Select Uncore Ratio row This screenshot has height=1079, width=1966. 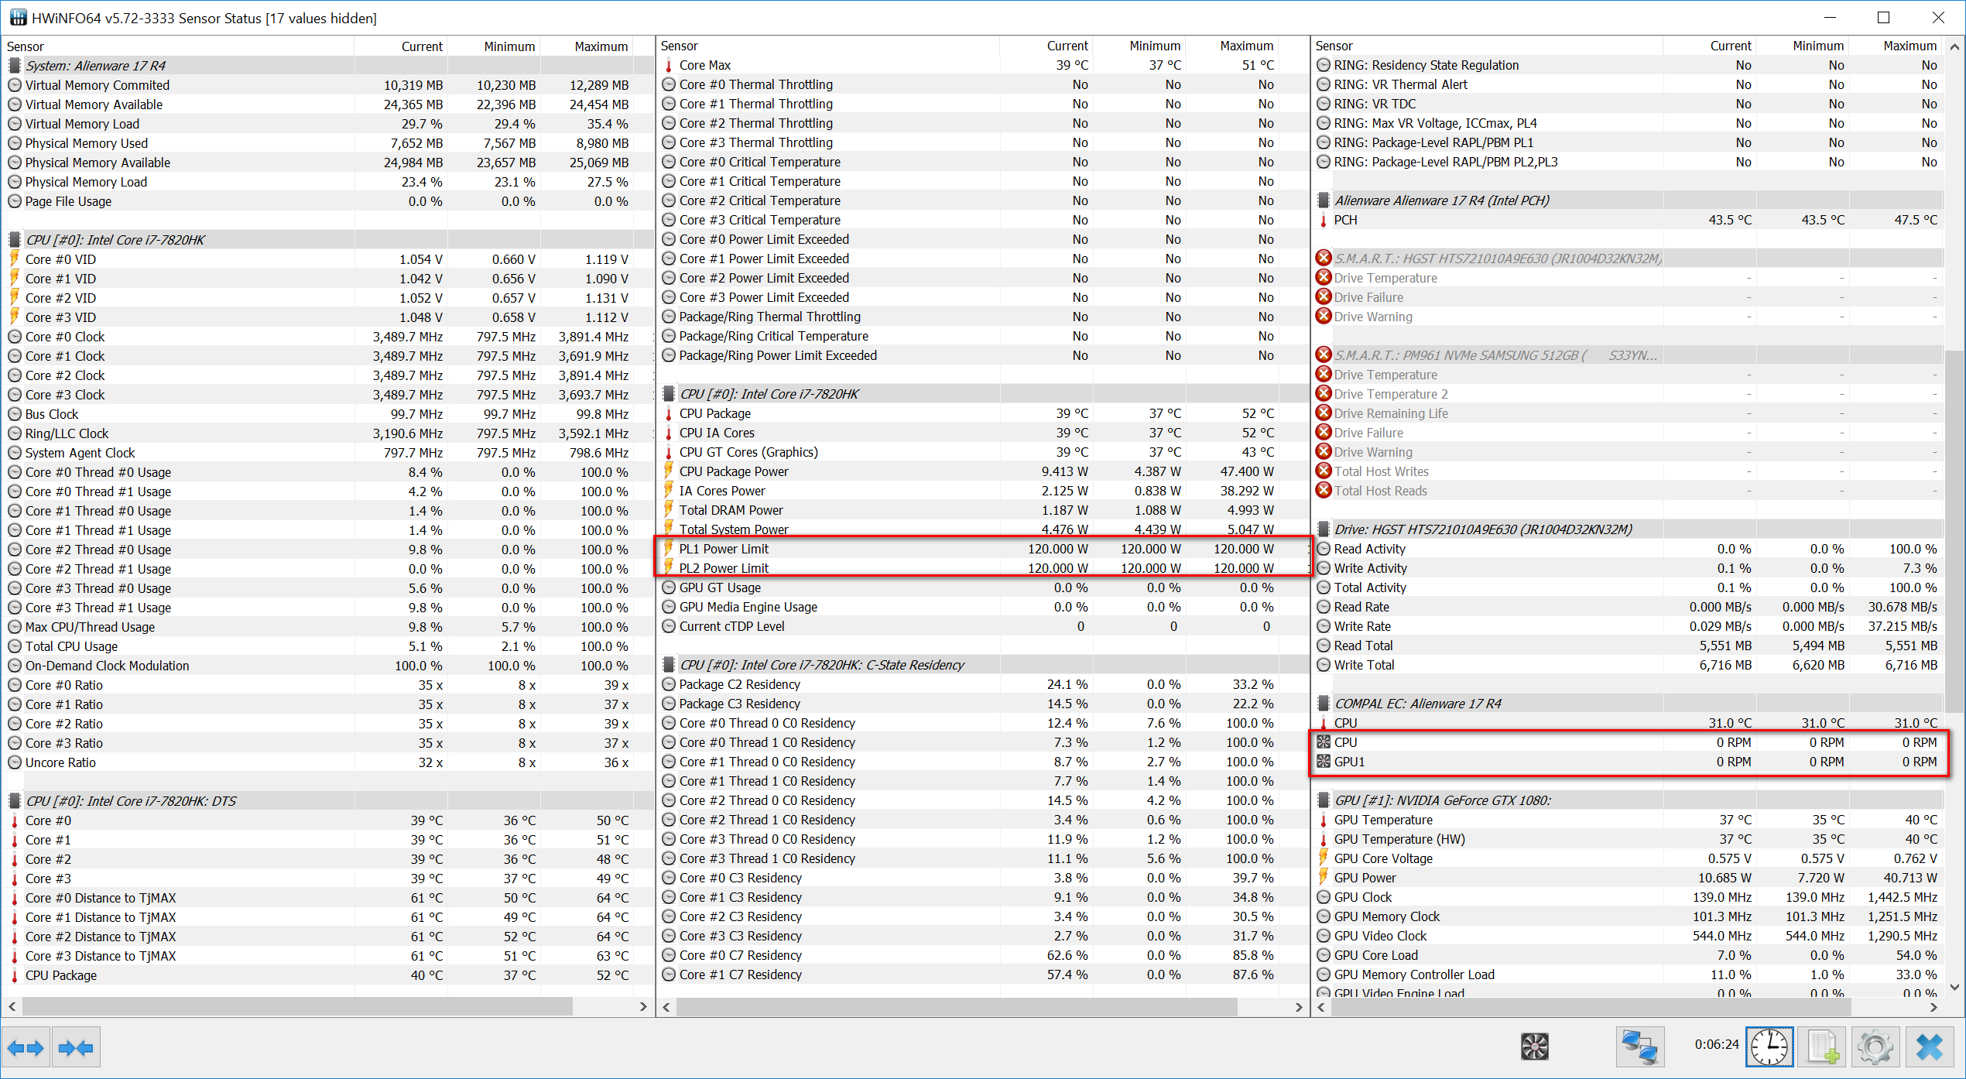[328, 762]
